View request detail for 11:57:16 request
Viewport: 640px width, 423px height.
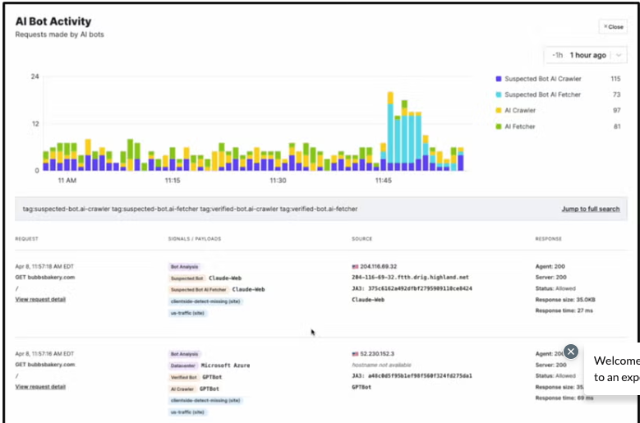click(40, 386)
